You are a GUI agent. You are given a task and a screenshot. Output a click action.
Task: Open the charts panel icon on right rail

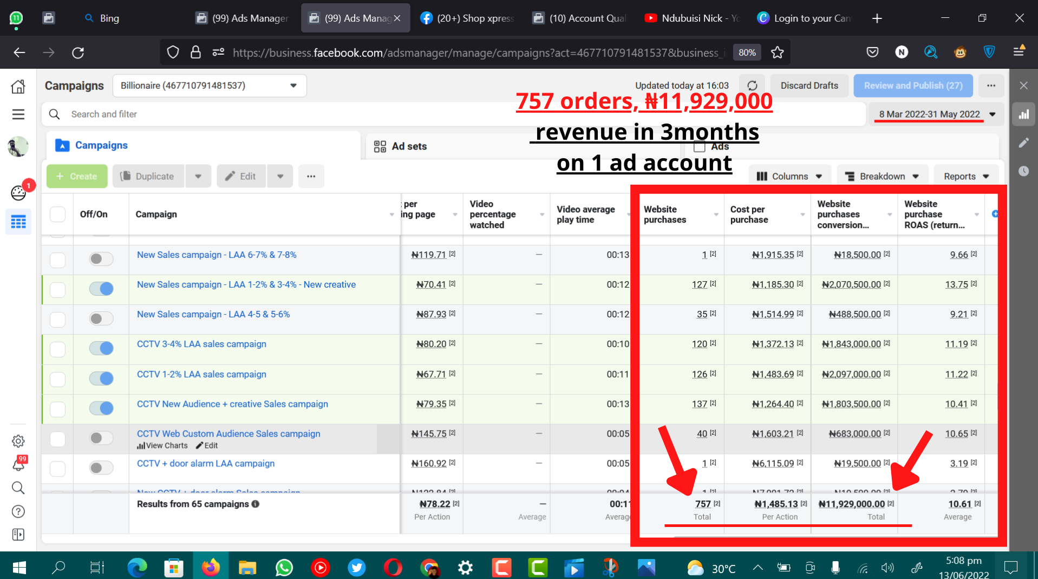[1023, 114]
